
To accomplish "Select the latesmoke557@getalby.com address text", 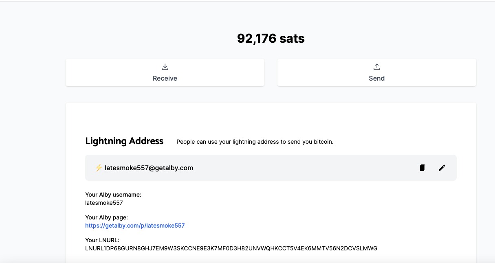I will click(x=149, y=168).
